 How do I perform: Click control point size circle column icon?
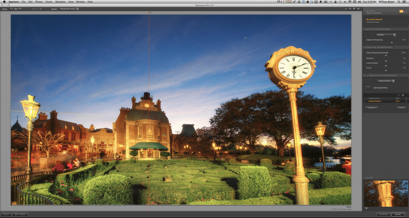(x=398, y=95)
